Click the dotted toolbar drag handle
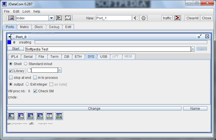 pyautogui.click(x=4, y=18)
